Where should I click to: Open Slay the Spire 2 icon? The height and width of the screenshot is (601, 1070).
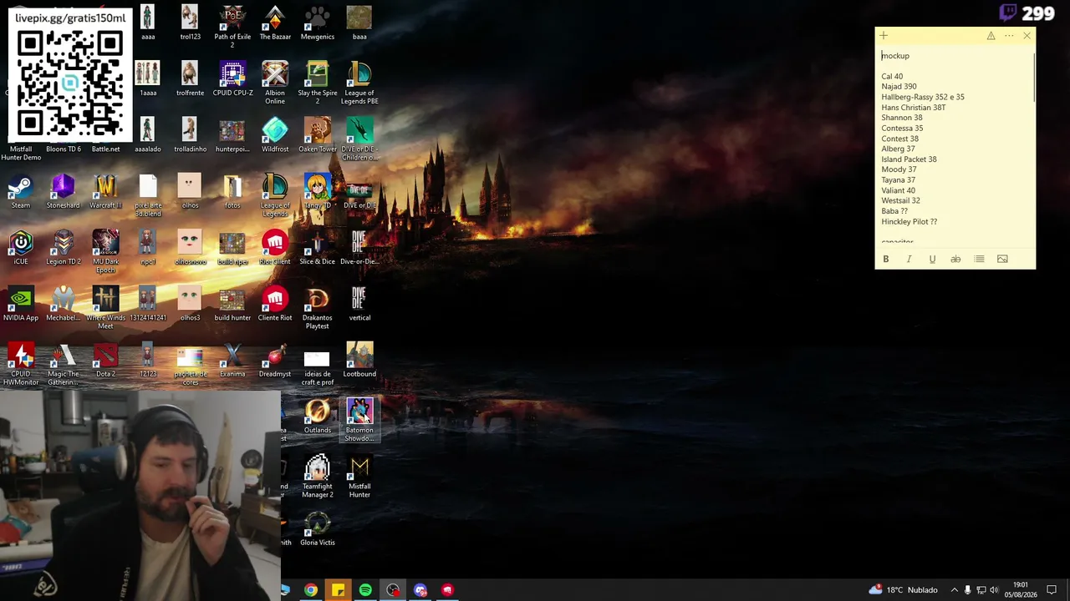(317, 83)
